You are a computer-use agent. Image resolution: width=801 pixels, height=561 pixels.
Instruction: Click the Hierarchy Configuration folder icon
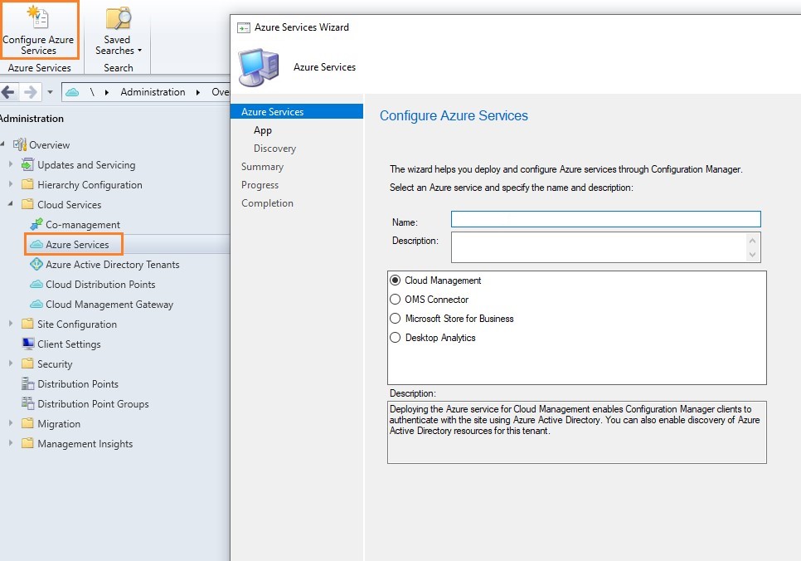coord(27,184)
